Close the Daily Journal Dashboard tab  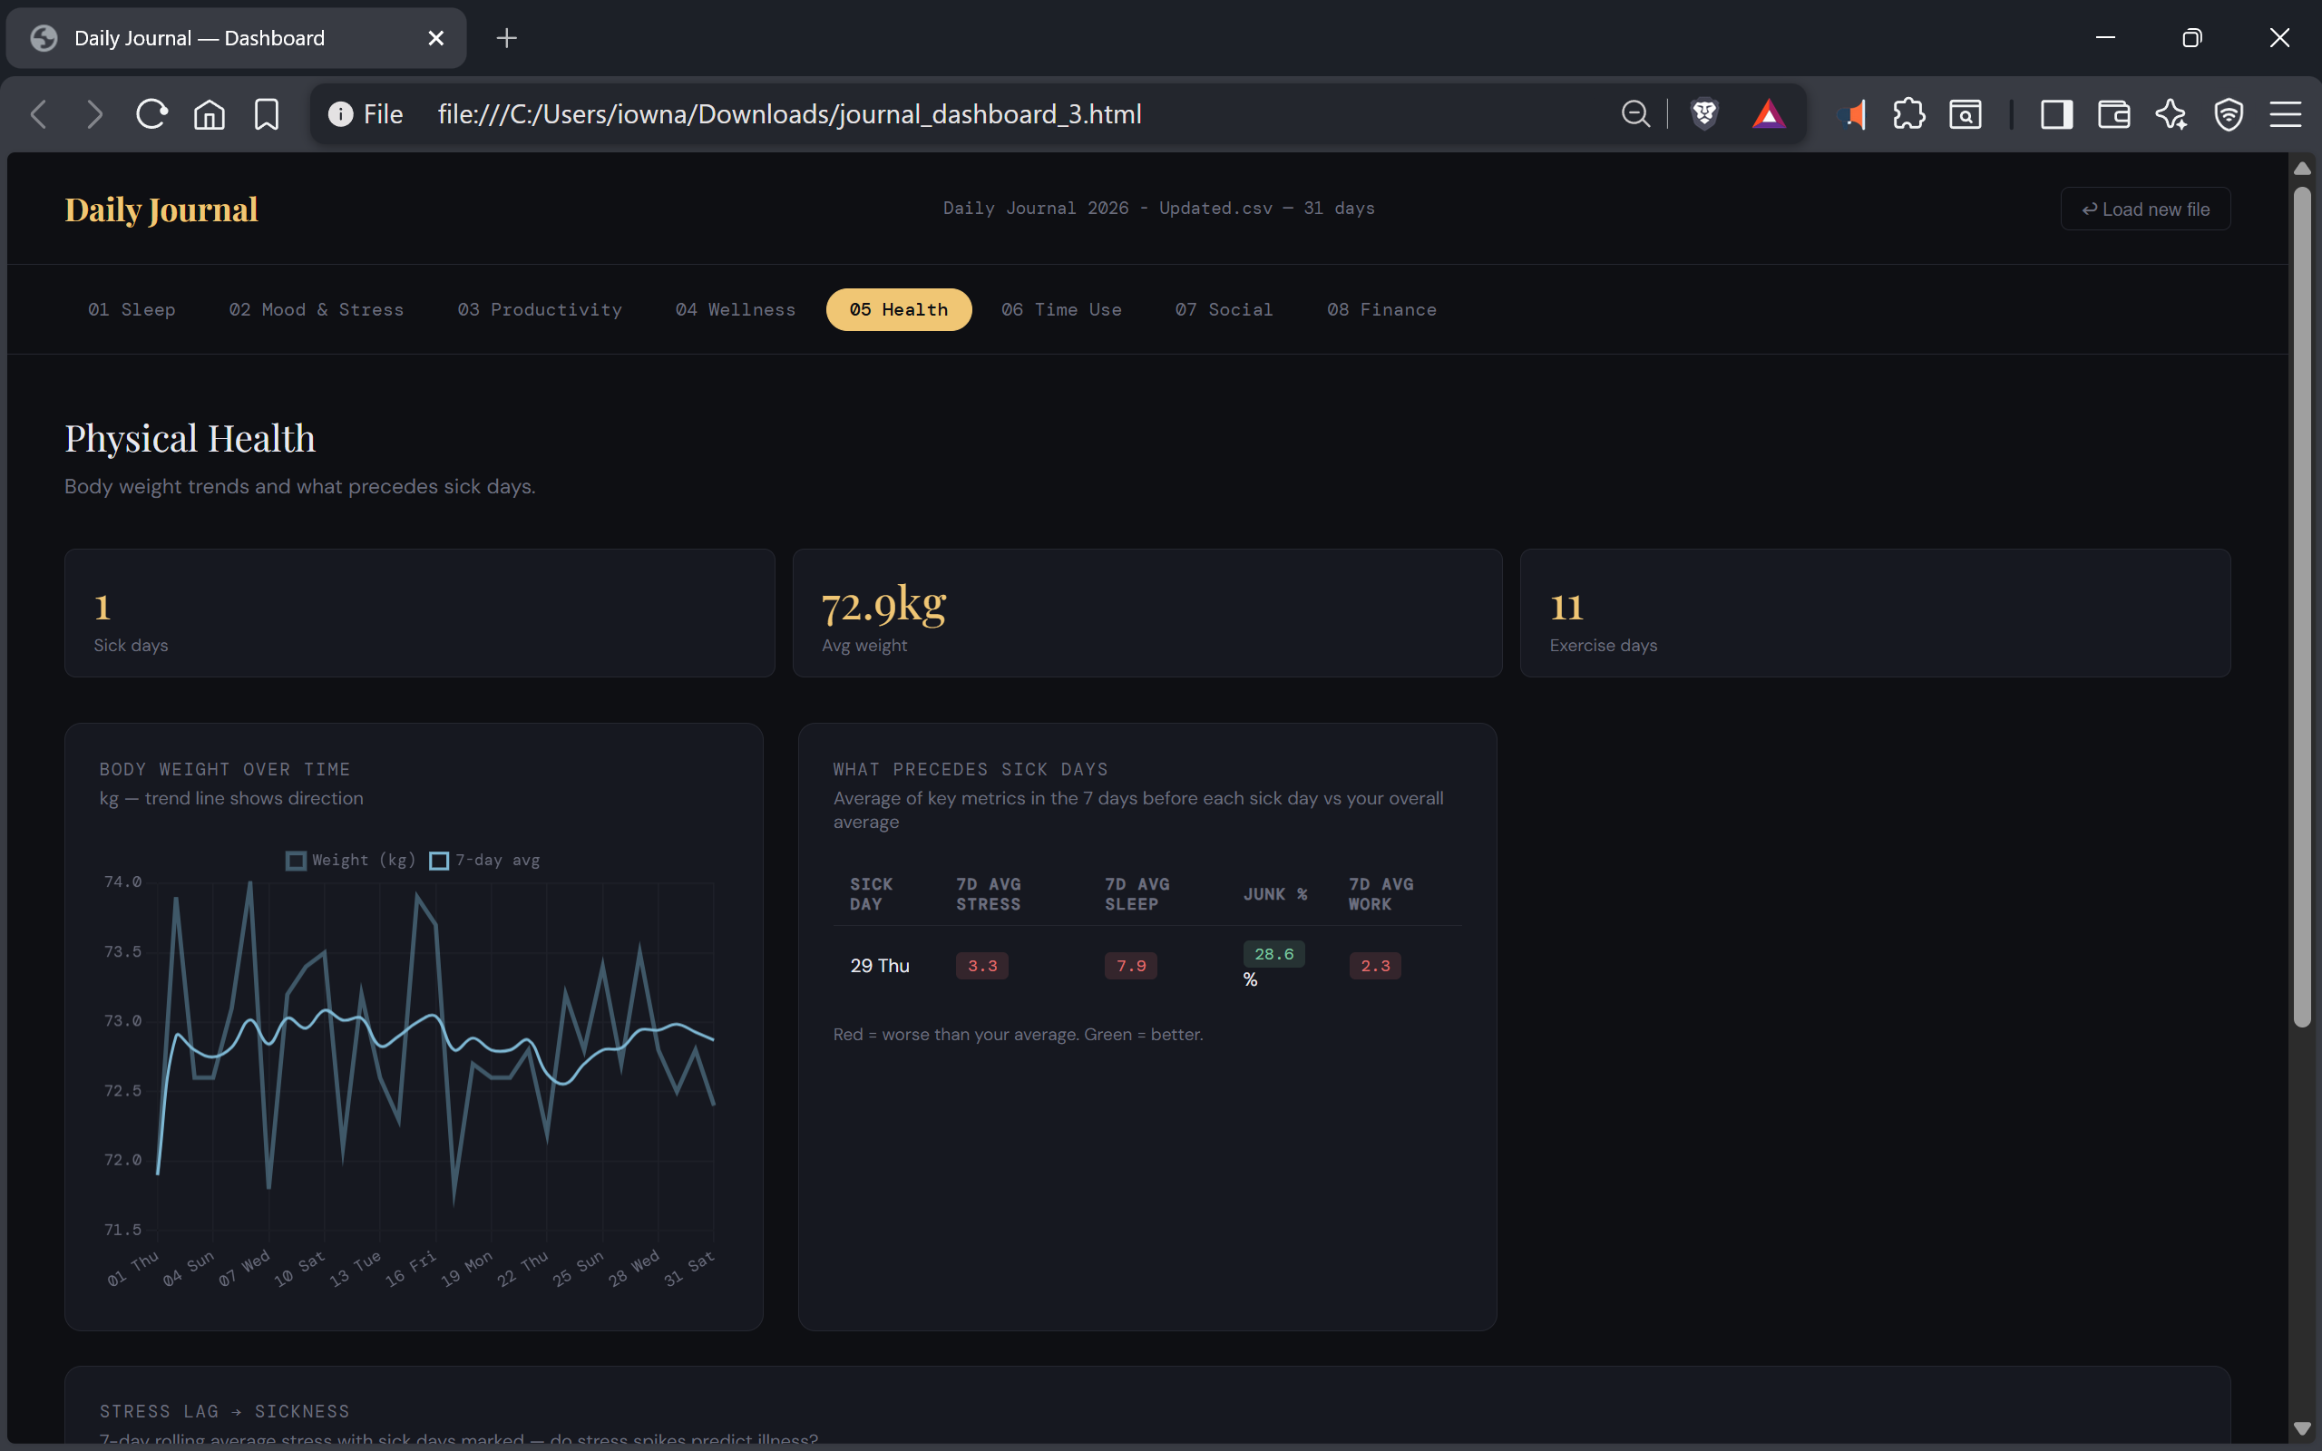435,37
